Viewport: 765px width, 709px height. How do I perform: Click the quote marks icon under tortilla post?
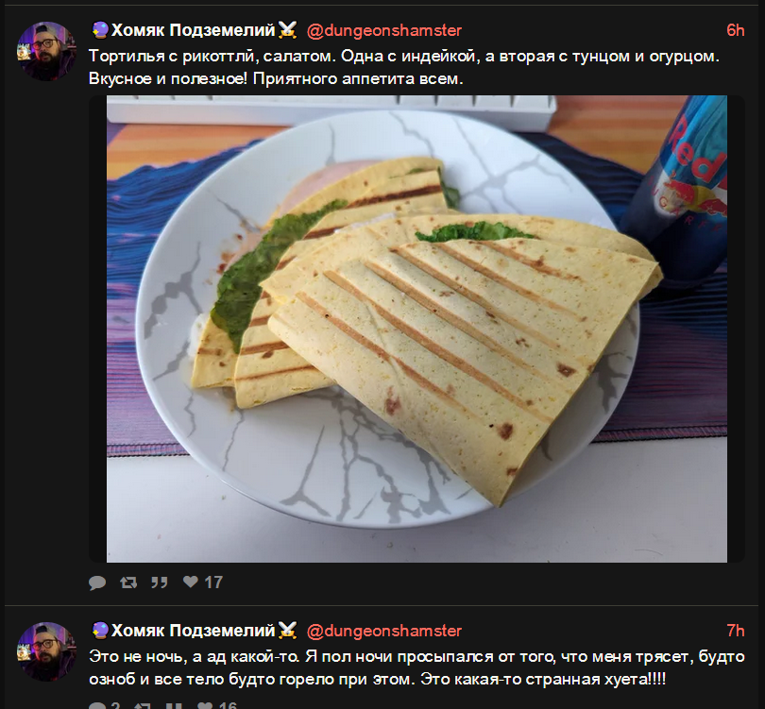tap(159, 582)
